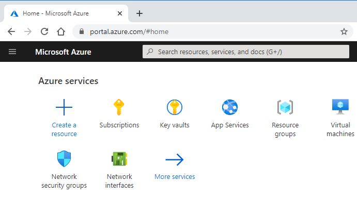Open a new browser tab
The width and height of the screenshot is (357, 198).
pyautogui.click(x=139, y=13)
